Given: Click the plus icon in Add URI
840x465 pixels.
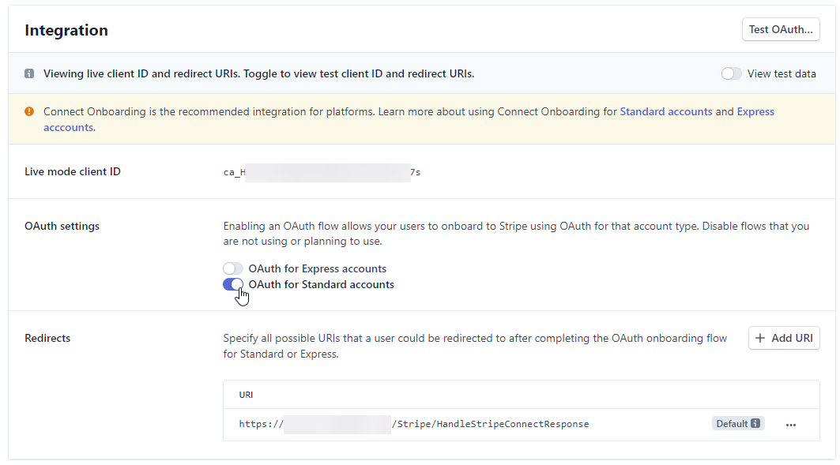Looking at the screenshot, I should click(759, 338).
